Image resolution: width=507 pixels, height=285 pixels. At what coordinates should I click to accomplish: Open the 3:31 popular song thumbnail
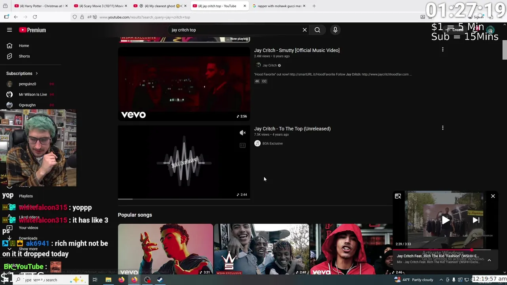[x=165, y=249]
